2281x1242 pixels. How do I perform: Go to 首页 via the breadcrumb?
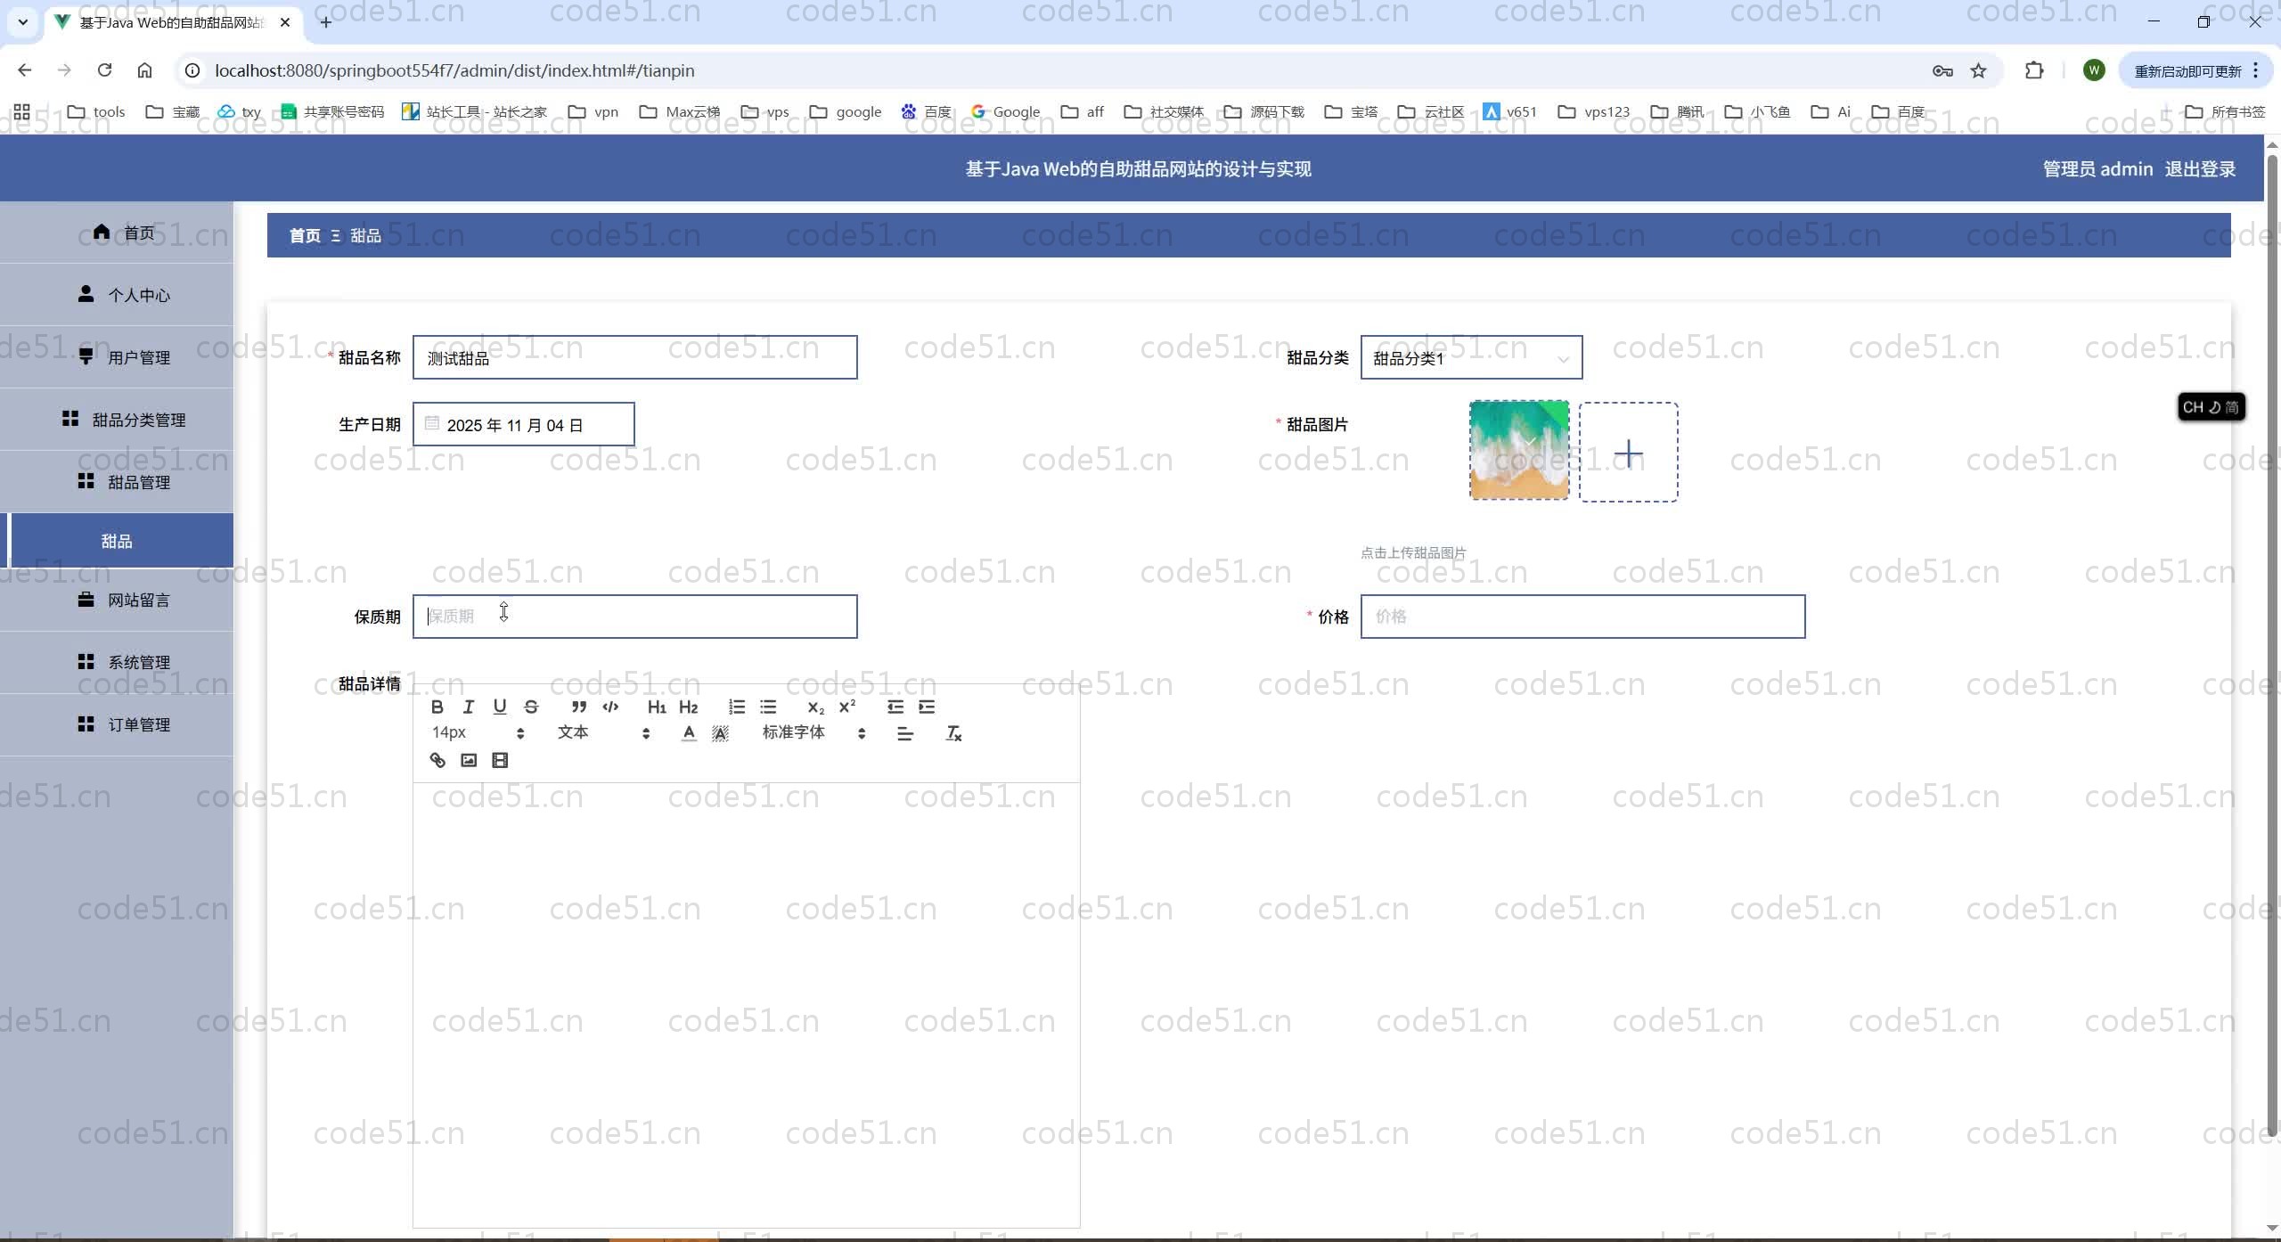[x=305, y=236]
